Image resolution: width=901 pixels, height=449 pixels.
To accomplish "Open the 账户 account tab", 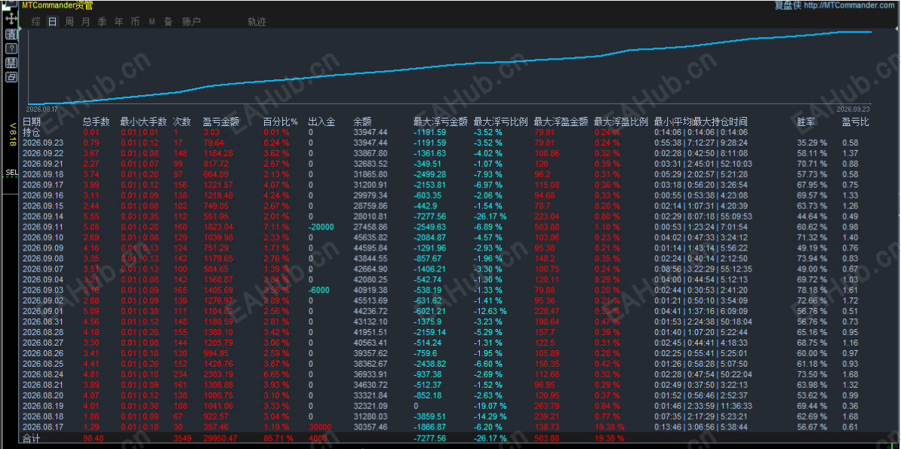I will (192, 22).
